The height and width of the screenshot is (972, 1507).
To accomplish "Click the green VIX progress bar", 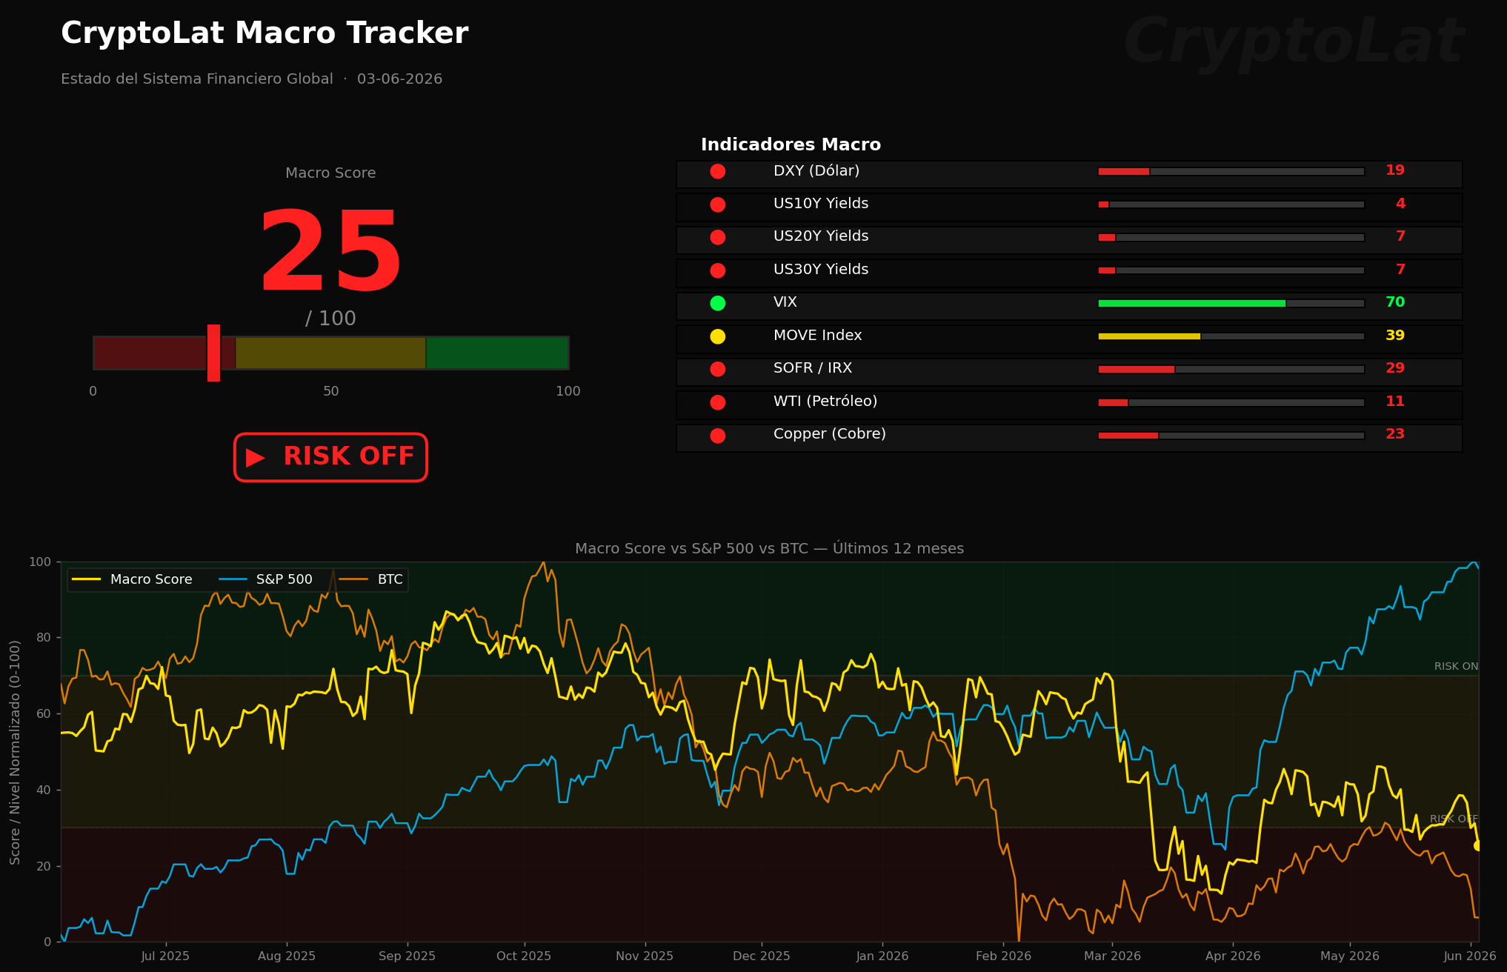I will pos(1231,303).
